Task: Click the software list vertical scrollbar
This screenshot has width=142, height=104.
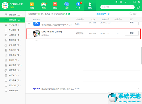Action: (x=141, y=56)
